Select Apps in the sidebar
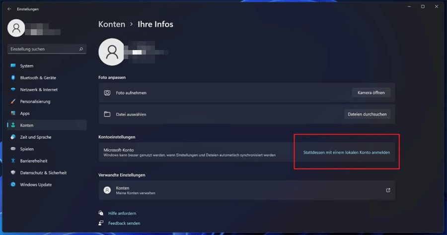This screenshot has width=447, height=235. [x=47, y=113]
